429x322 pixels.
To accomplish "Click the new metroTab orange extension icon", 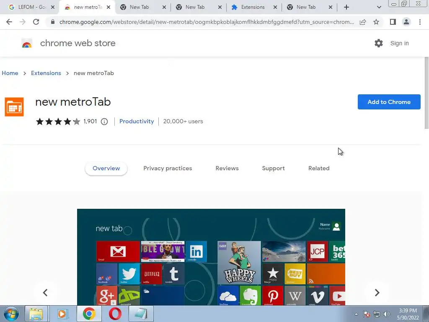I will (x=14, y=107).
